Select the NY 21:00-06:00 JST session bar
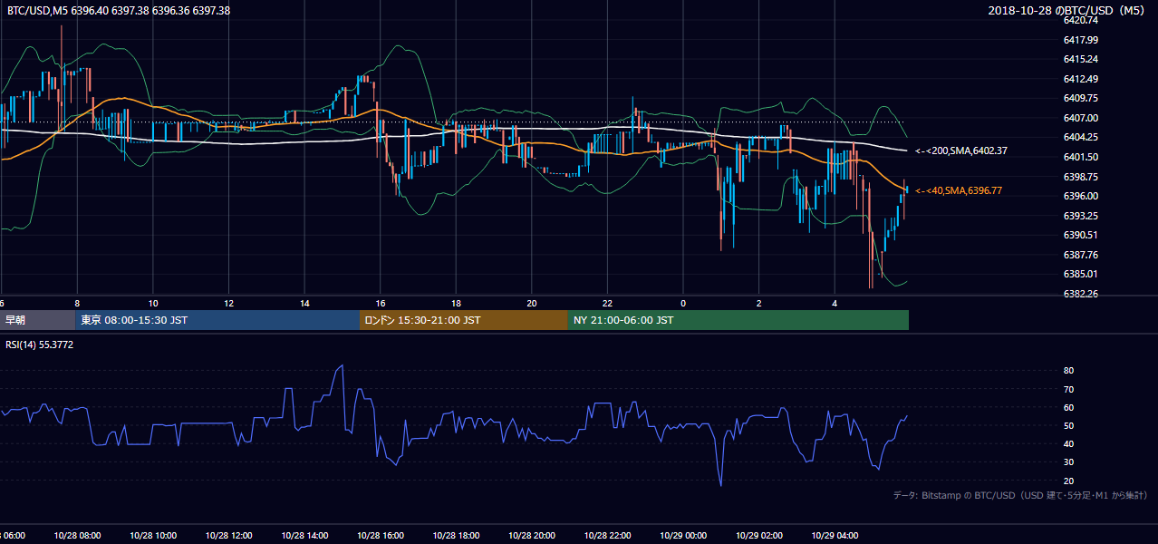 click(738, 320)
